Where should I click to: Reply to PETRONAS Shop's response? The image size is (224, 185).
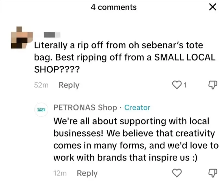87,173
